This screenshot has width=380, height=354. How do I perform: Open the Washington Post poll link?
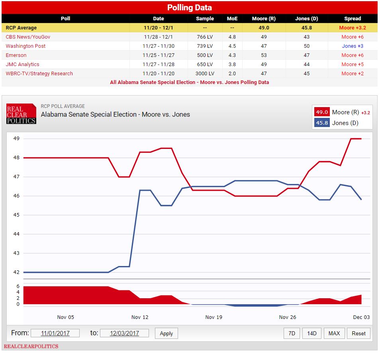tap(25, 46)
